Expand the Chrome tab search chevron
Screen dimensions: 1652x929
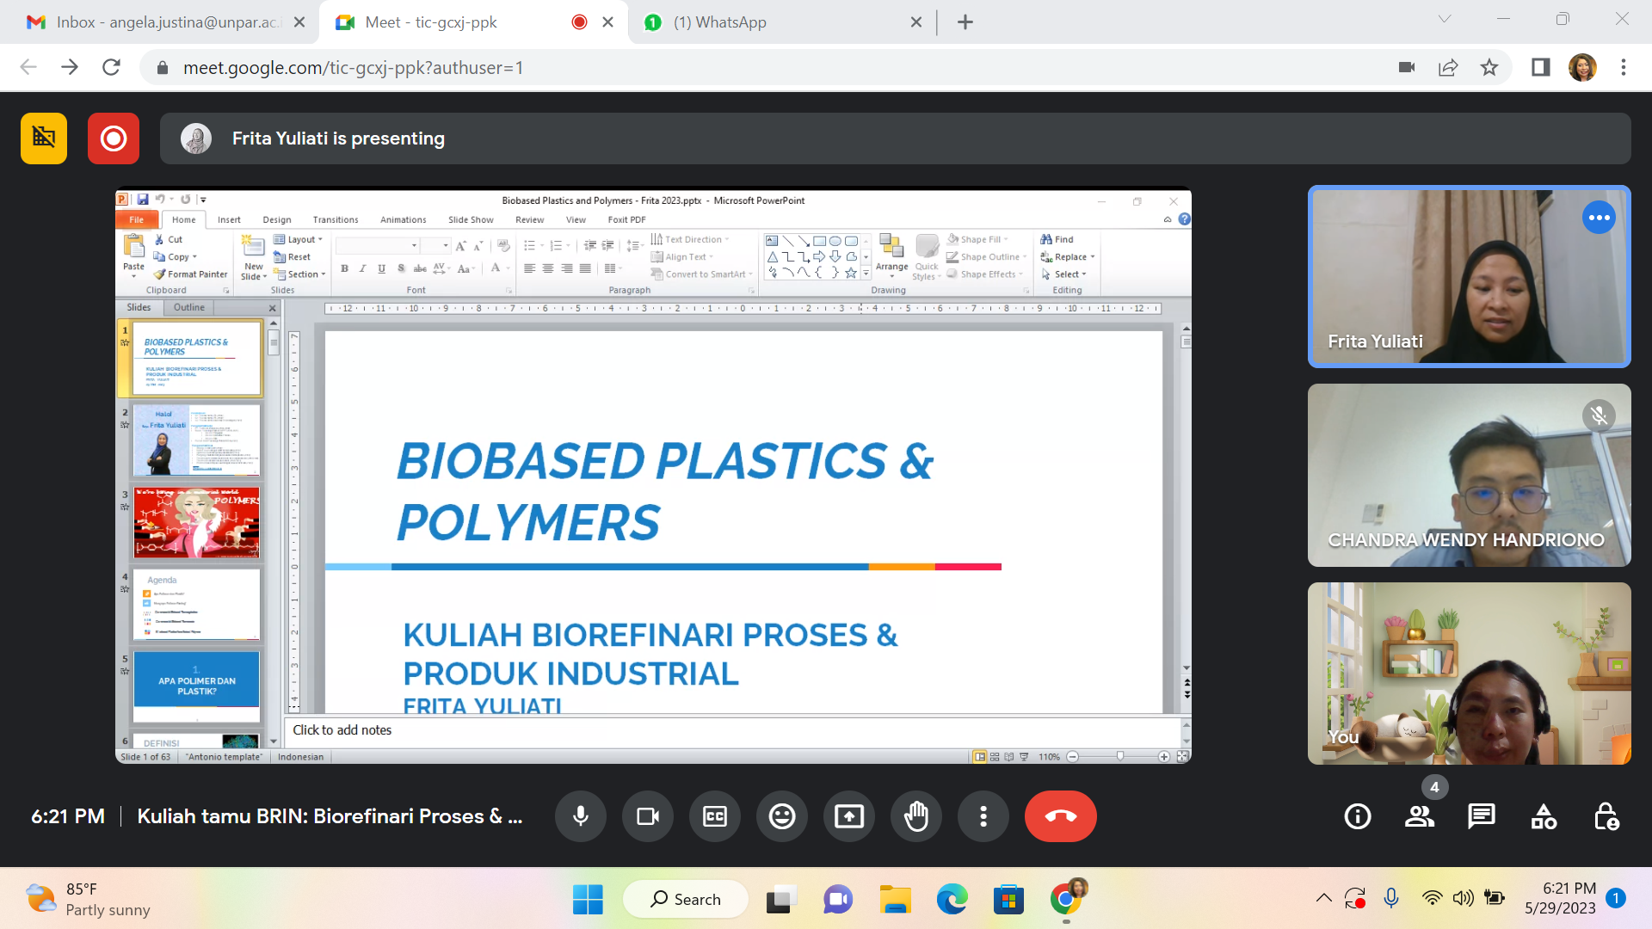click(1445, 19)
